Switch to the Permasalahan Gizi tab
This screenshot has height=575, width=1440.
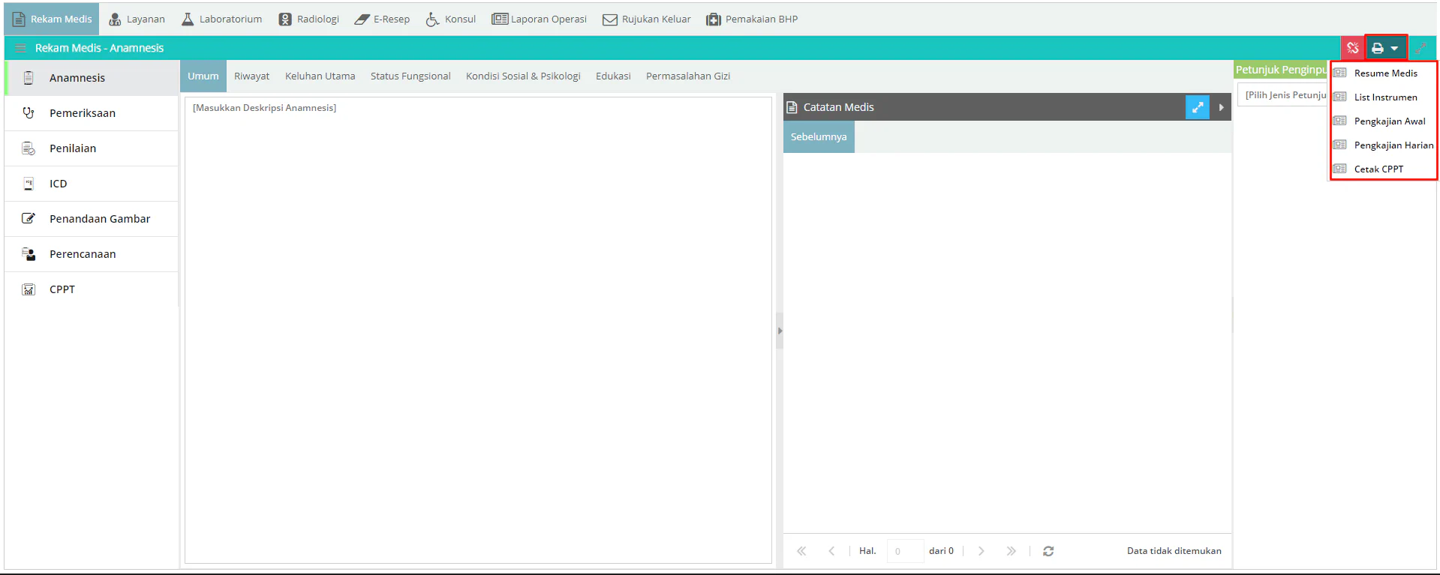(688, 76)
